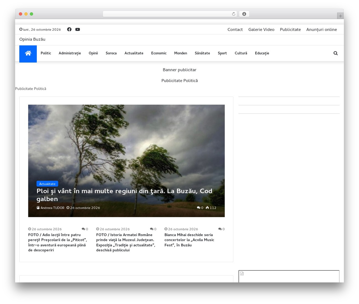
Task: Open the Actualitate menu item
Action: [134, 53]
